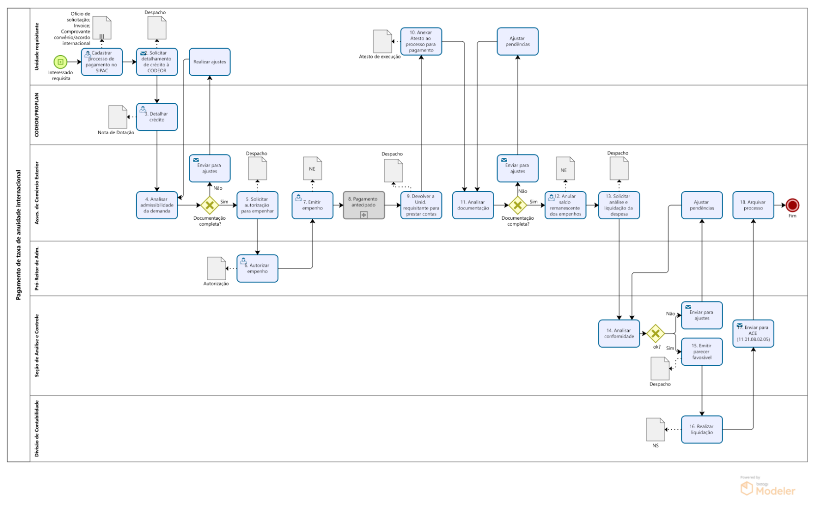Expand the 'Pagamento antecipado' subprocess plus marker
This screenshot has height=531, width=820.
click(364, 215)
